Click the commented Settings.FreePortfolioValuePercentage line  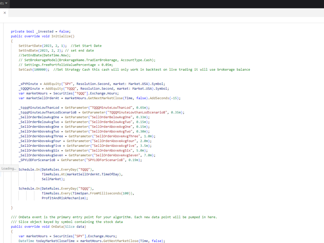coord(66,65)
